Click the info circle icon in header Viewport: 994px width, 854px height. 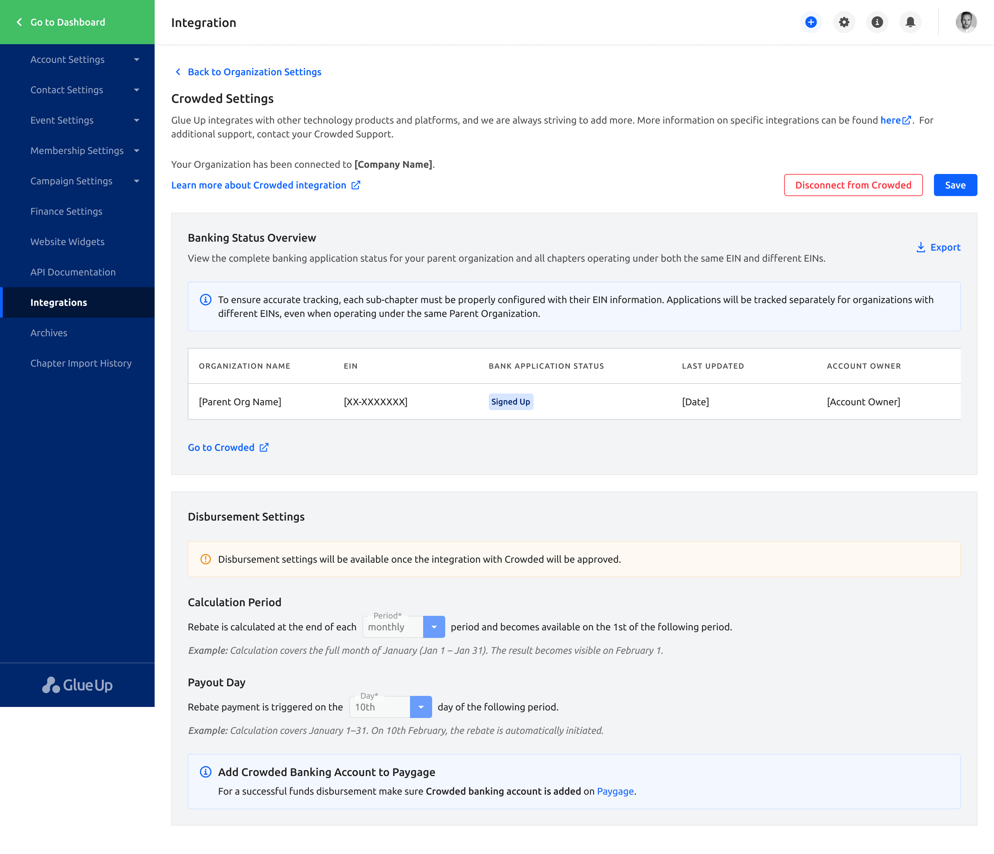(x=877, y=22)
